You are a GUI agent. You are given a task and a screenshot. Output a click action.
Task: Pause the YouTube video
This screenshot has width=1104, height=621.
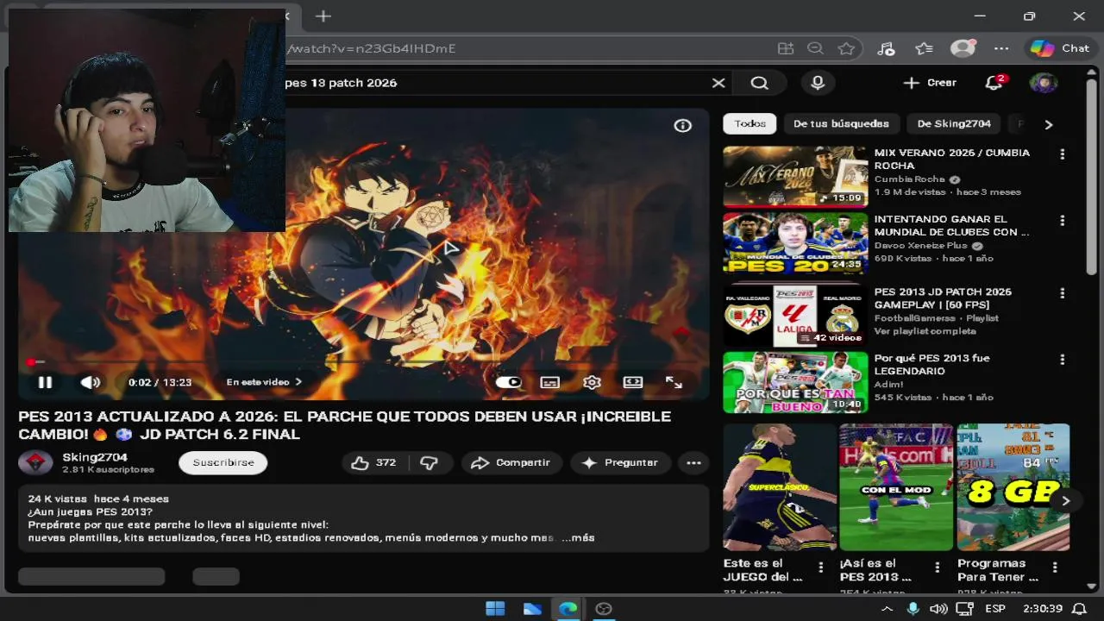coord(45,382)
